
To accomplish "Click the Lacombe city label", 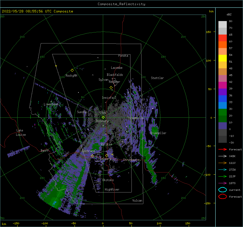I will point(117,68).
